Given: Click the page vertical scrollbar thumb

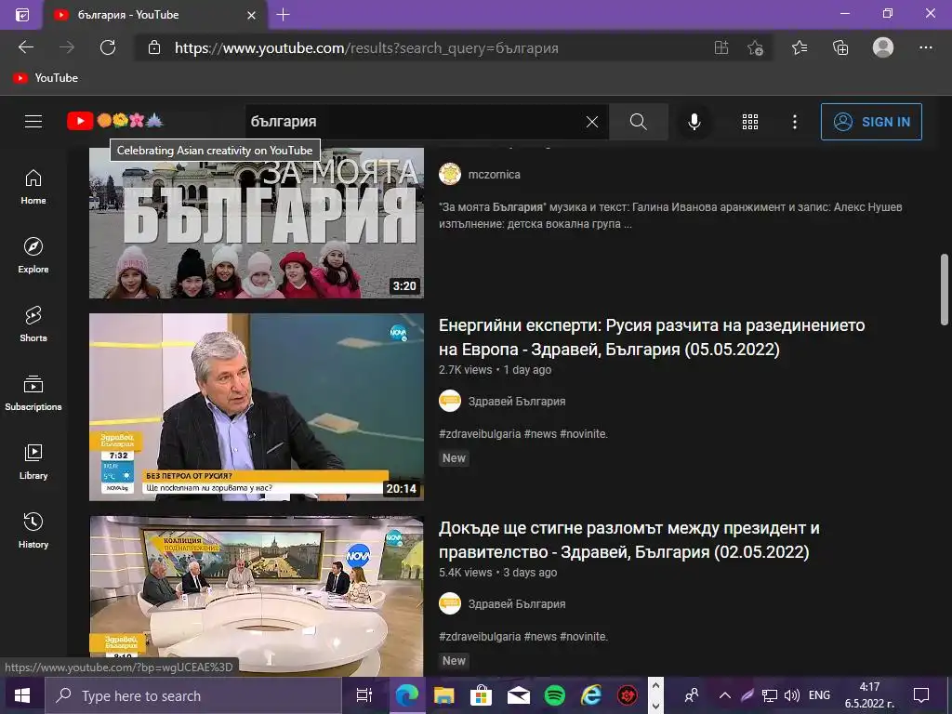Looking at the screenshot, I should coord(945,290).
